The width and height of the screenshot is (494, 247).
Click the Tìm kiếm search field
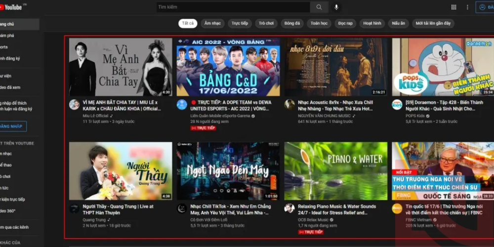coord(233,7)
